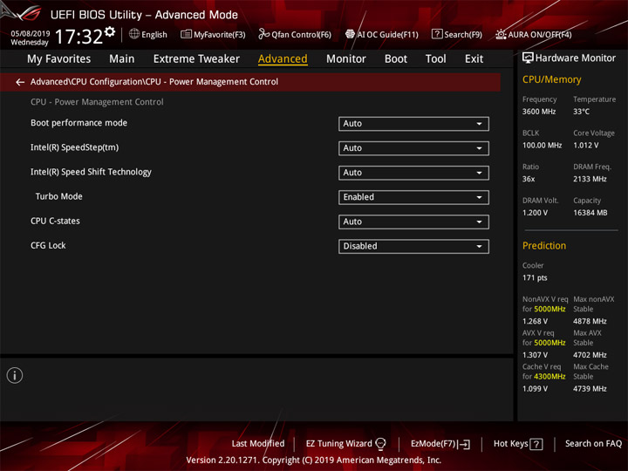
Task: Click the Prediction heading
Action: click(544, 245)
